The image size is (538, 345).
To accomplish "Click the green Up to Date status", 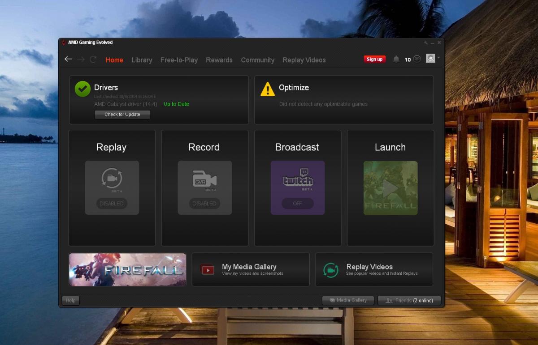I will coord(176,104).
